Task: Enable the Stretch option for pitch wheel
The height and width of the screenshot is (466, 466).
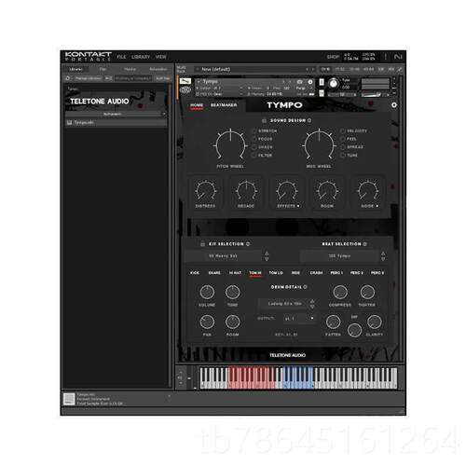Action: 254,130
